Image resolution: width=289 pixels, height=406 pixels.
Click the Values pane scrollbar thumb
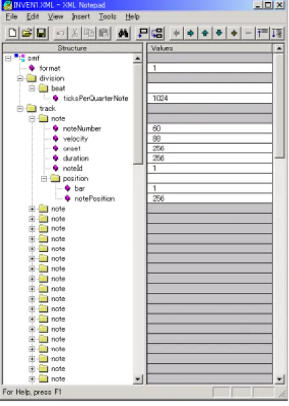(x=279, y=106)
